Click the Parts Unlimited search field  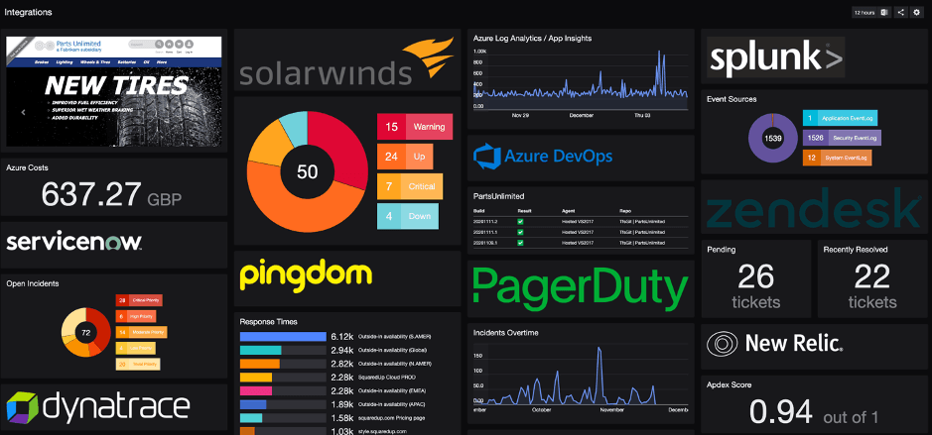(142, 44)
